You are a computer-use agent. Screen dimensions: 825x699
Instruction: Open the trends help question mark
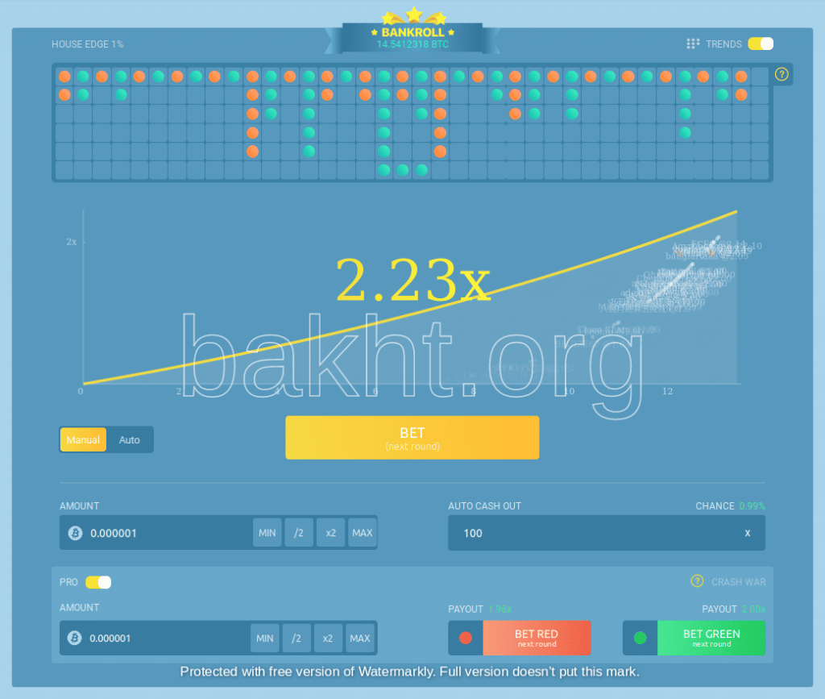coord(781,74)
